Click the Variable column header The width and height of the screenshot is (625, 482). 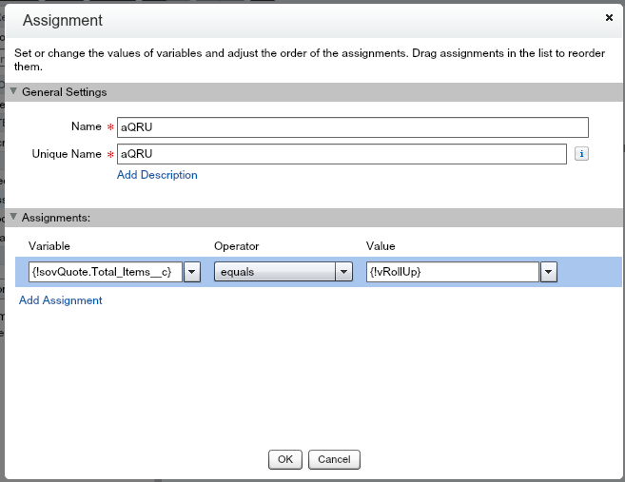click(x=49, y=246)
